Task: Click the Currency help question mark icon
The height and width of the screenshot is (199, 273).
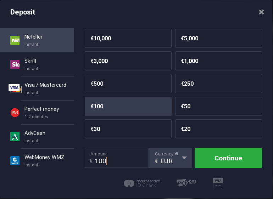Action: point(177,154)
